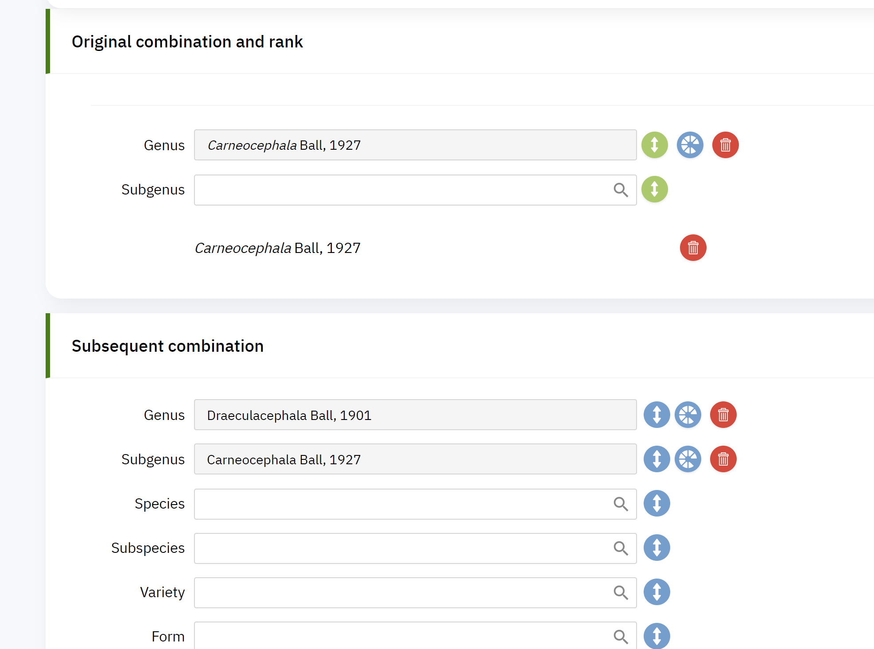Delete the Carneocephala genus entry
Image resolution: width=874 pixels, height=649 pixels.
tap(725, 145)
